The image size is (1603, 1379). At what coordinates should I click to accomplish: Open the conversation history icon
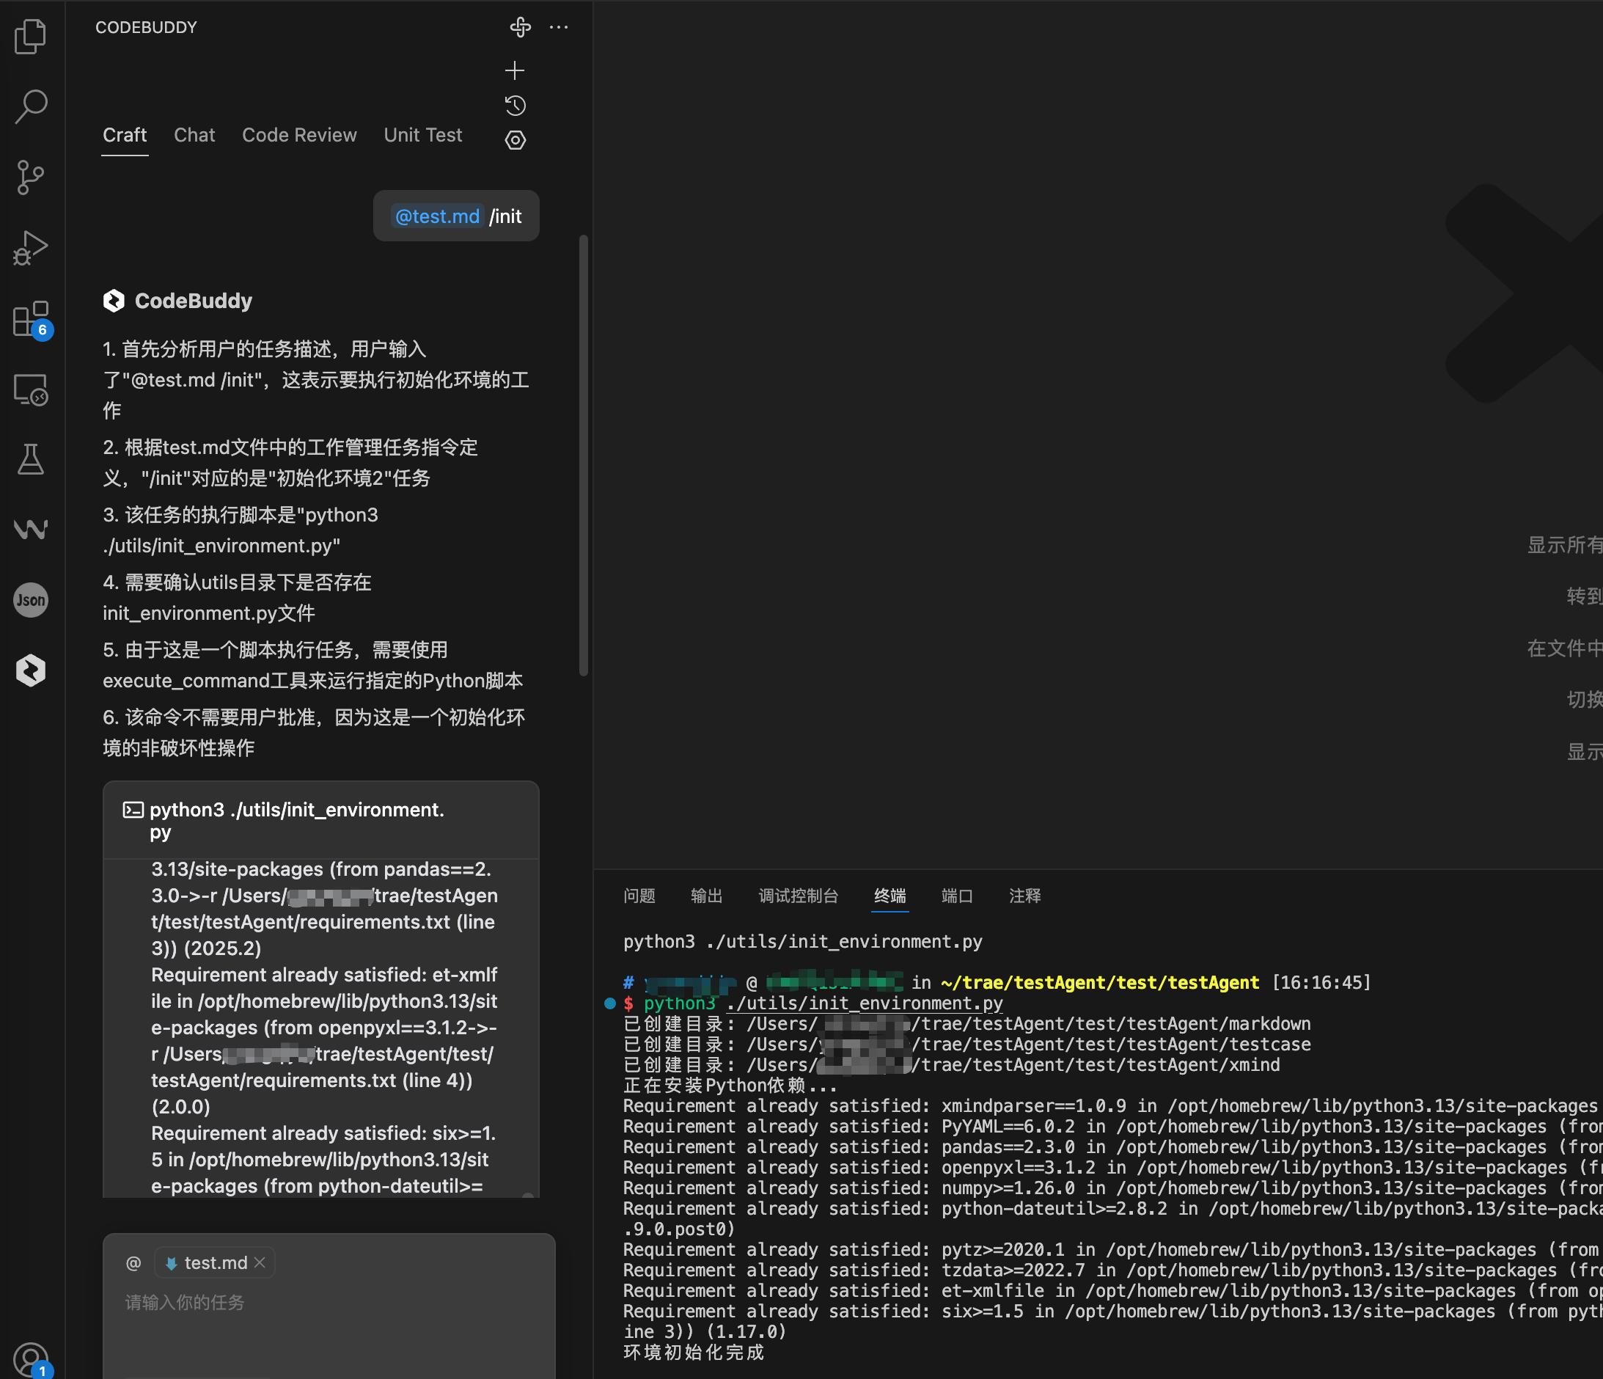pos(515,105)
